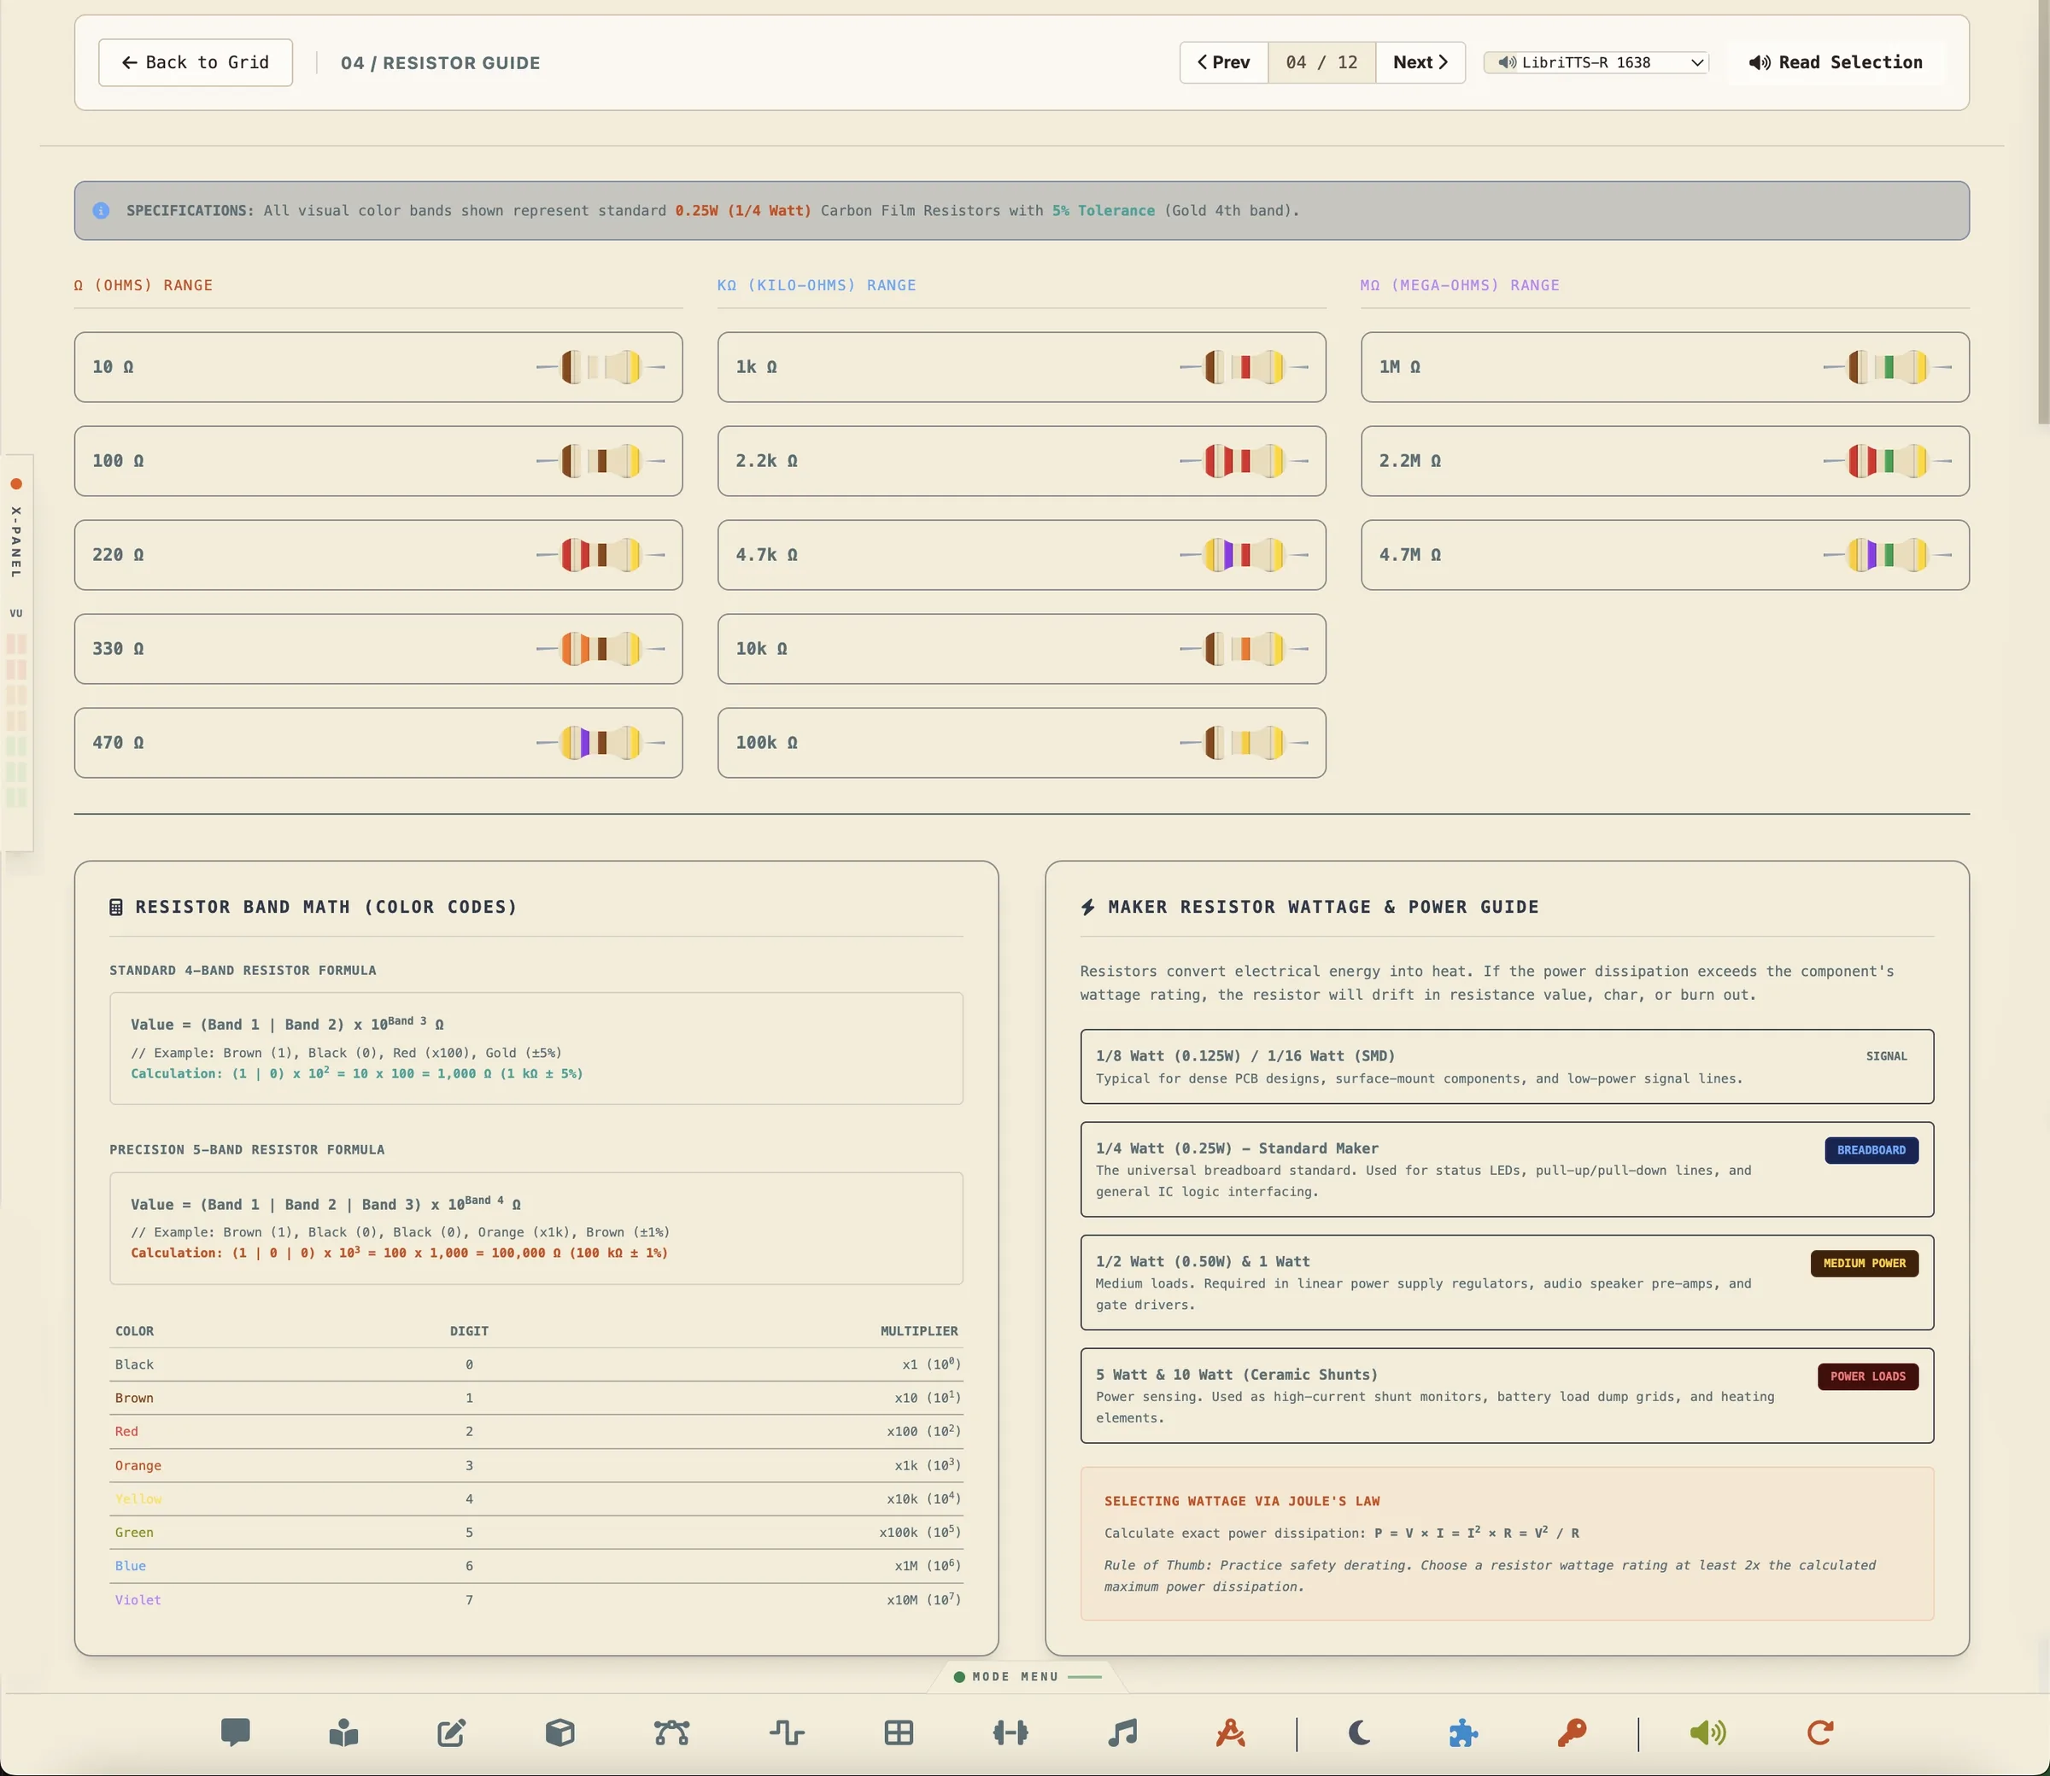Select the 4.7k Ω resistor card
The image size is (2050, 1776).
tap(1021, 555)
